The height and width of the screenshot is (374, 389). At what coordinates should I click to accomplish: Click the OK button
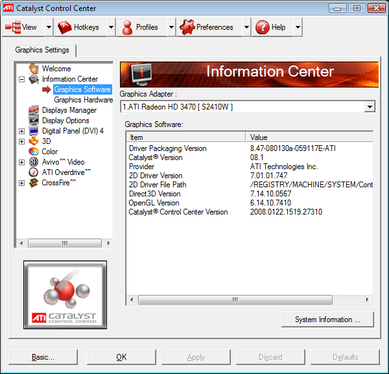pos(121,357)
